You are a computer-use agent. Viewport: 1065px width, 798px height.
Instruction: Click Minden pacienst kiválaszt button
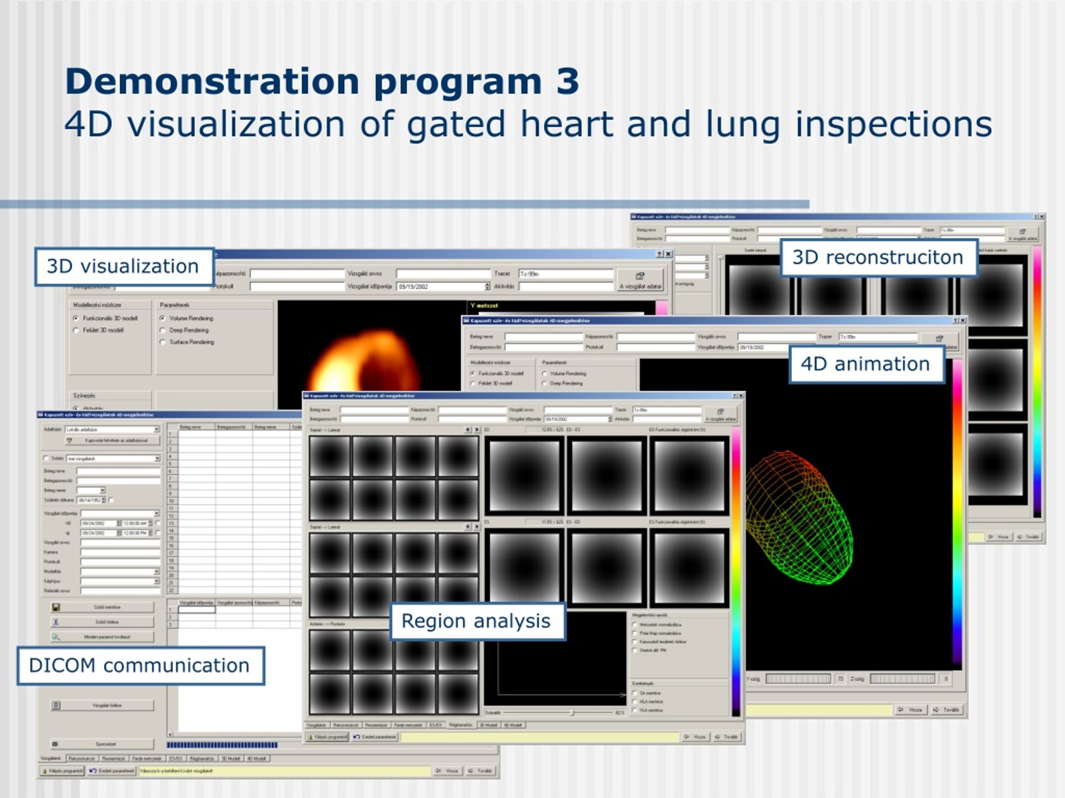tap(103, 636)
